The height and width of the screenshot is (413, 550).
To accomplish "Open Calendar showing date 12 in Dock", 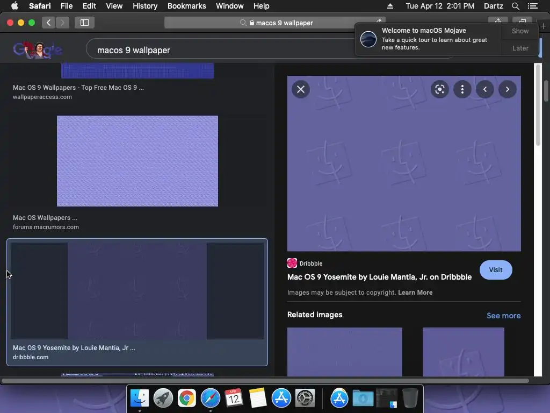I will (x=234, y=398).
